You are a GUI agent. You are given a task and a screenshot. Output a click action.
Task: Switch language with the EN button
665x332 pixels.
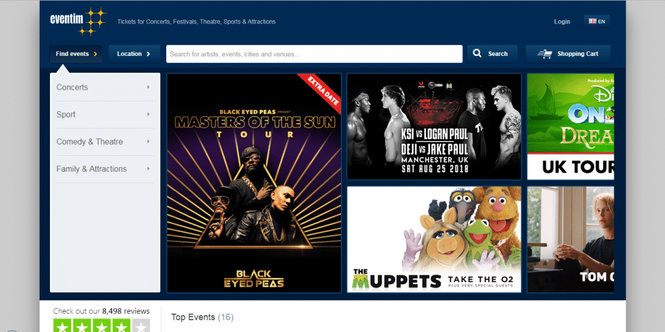coord(597,21)
